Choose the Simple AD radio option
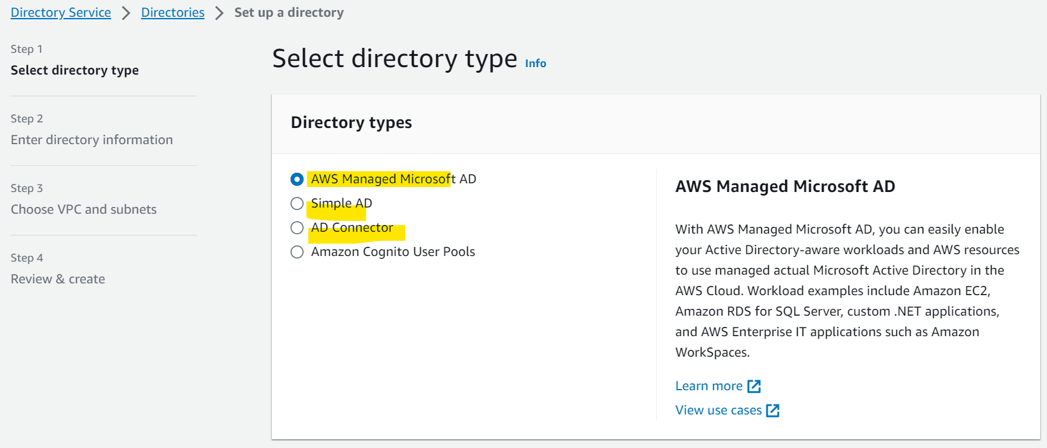Image resolution: width=1047 pixels, height=448 pixels. [x=297, y=203]
